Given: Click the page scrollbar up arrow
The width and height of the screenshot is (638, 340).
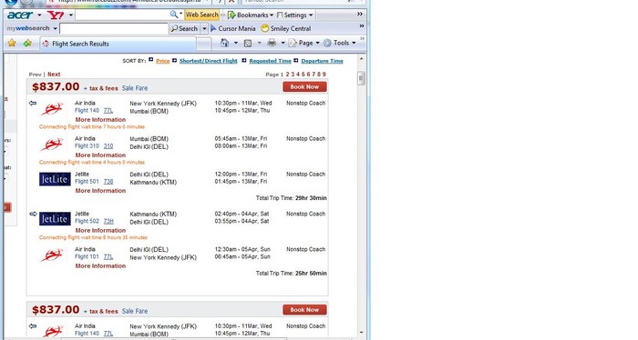Looking at the screenshot, I should pos(361,59).
